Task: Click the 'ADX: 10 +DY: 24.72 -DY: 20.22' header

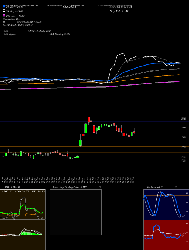Action: point(23,191)
